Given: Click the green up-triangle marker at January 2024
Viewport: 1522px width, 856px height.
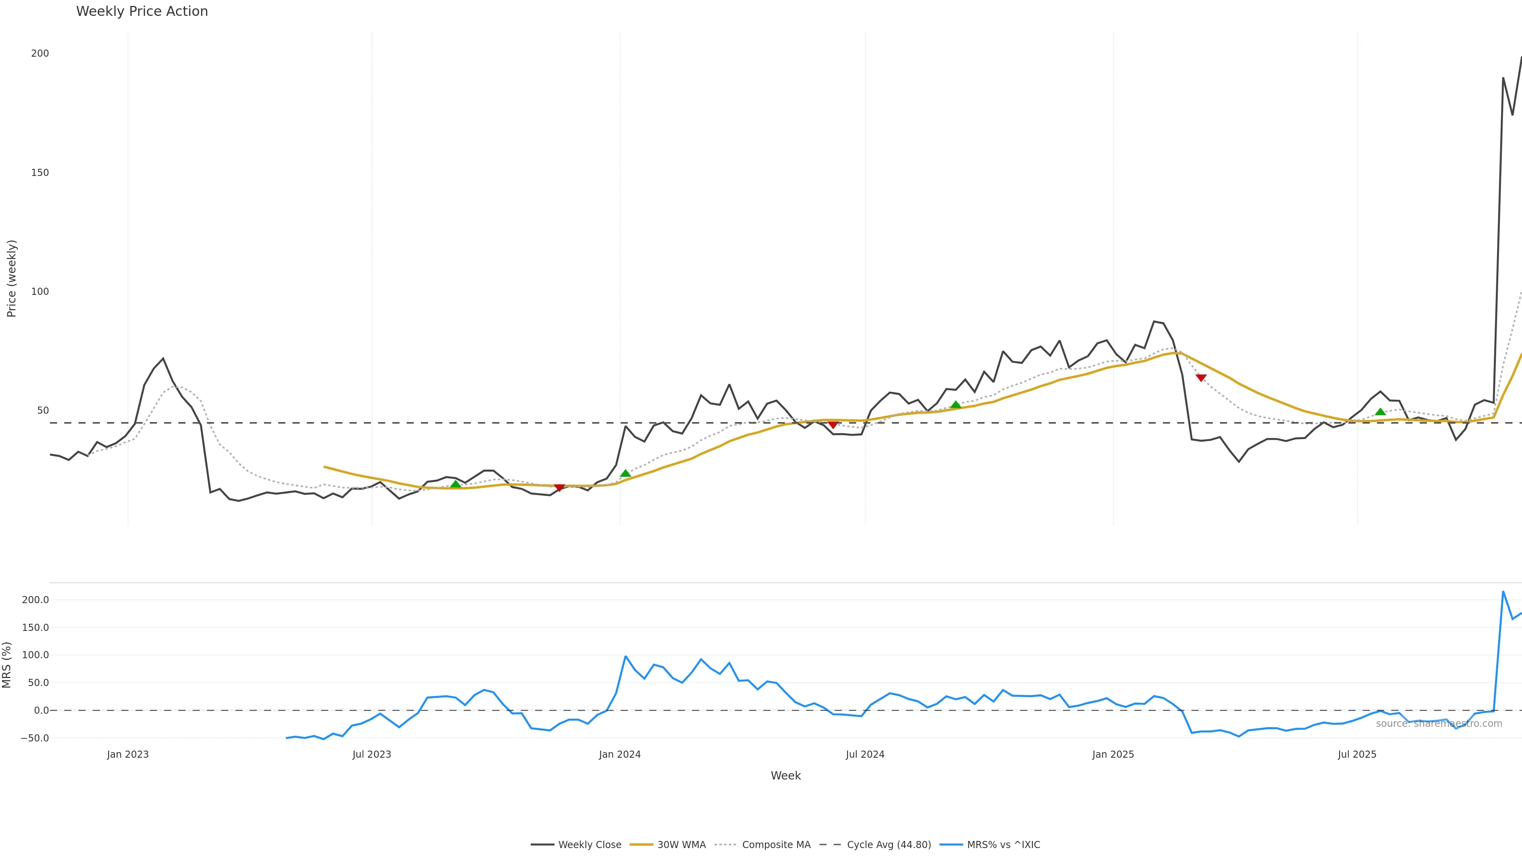Looking at the screenshot, I should tap(625, 473).
